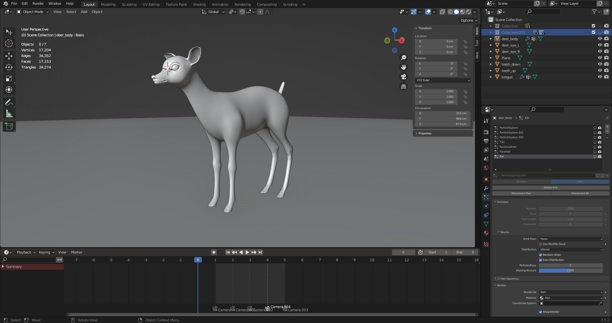Click the viewport Options button
Viewport: 612px width, 323px height.
click(469, 20)
